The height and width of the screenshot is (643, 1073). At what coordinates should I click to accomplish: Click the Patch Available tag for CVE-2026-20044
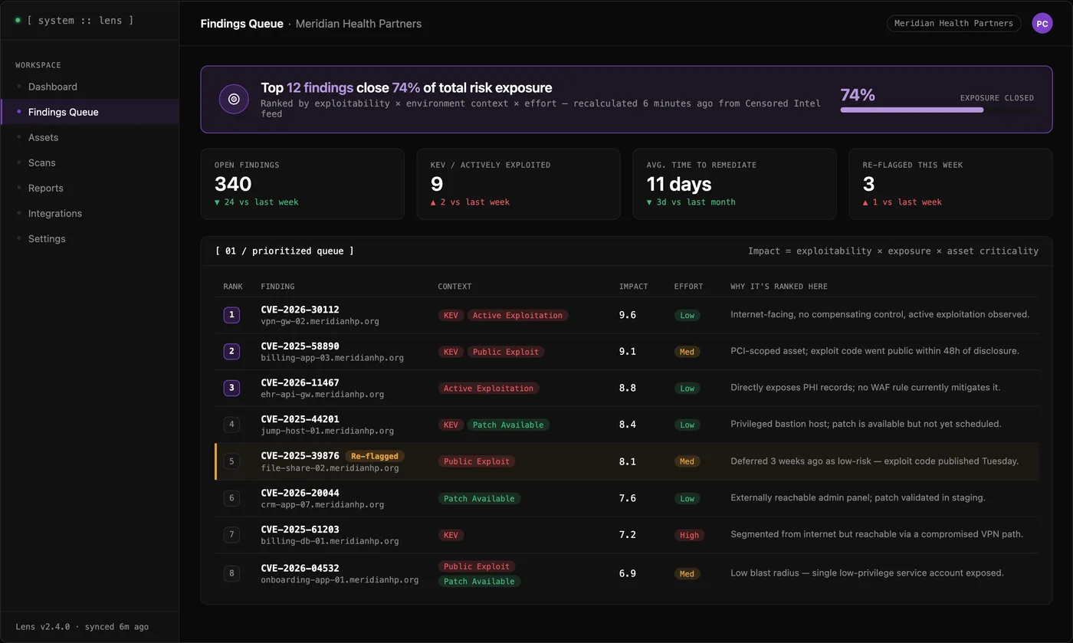click(x=479, y=498)
